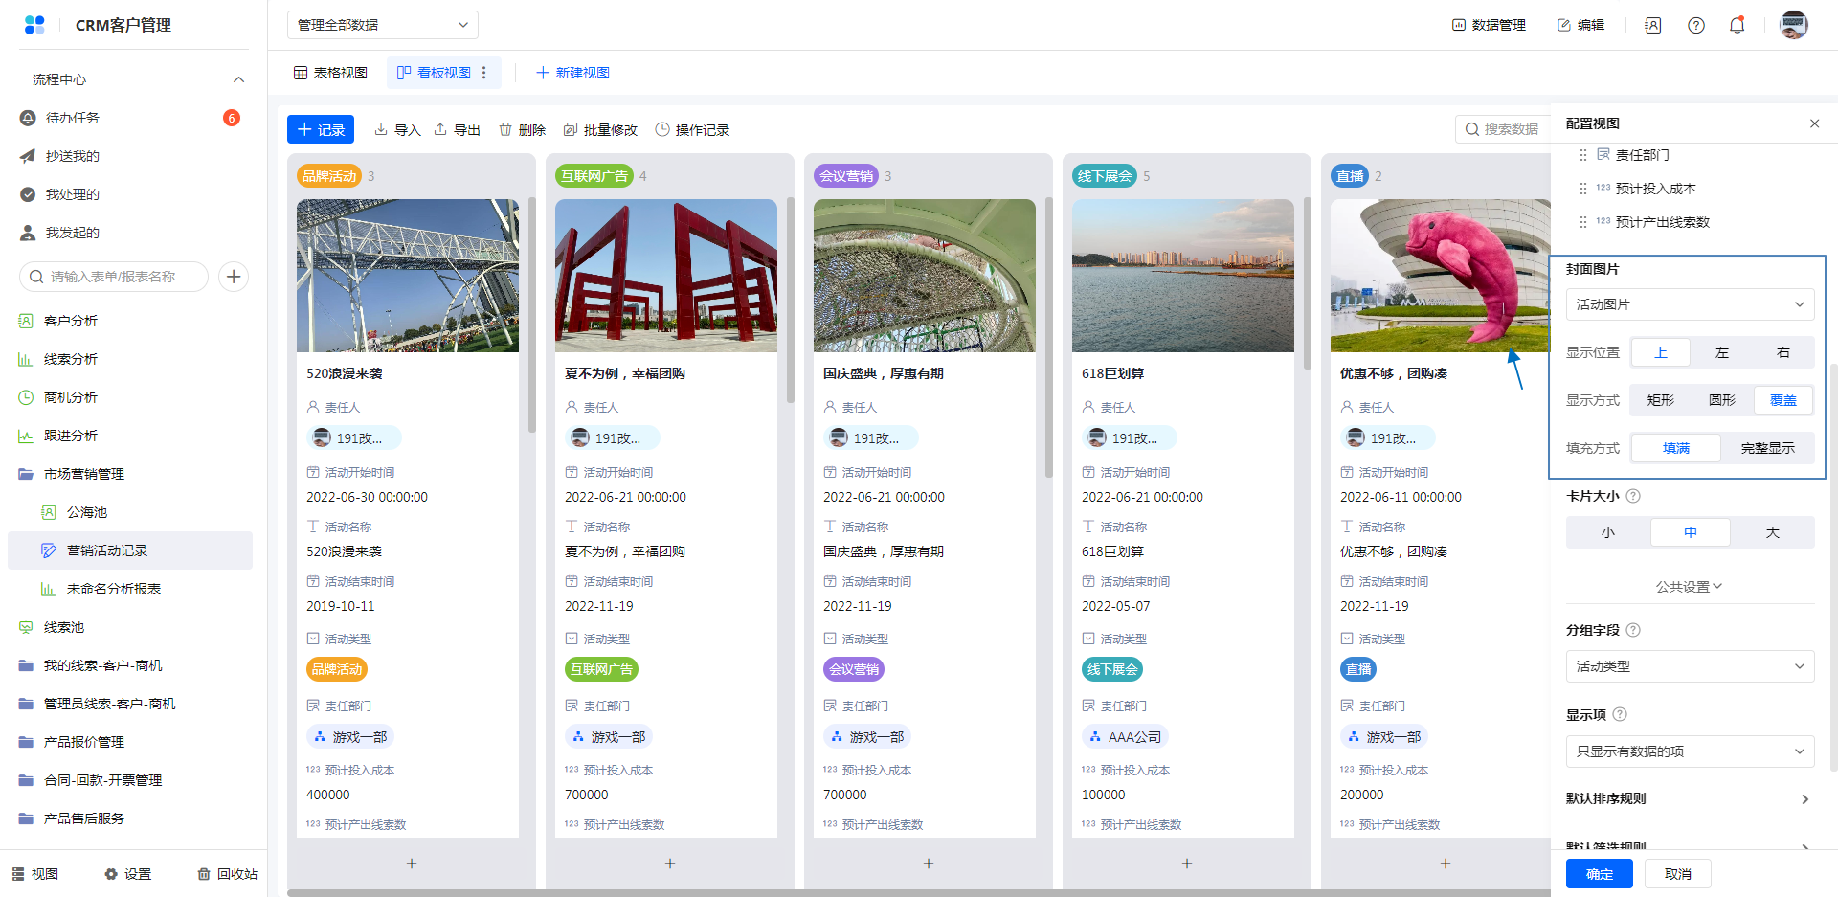Open the grouping field dropdown
Screen dimensions: 1838x897
1690,666
